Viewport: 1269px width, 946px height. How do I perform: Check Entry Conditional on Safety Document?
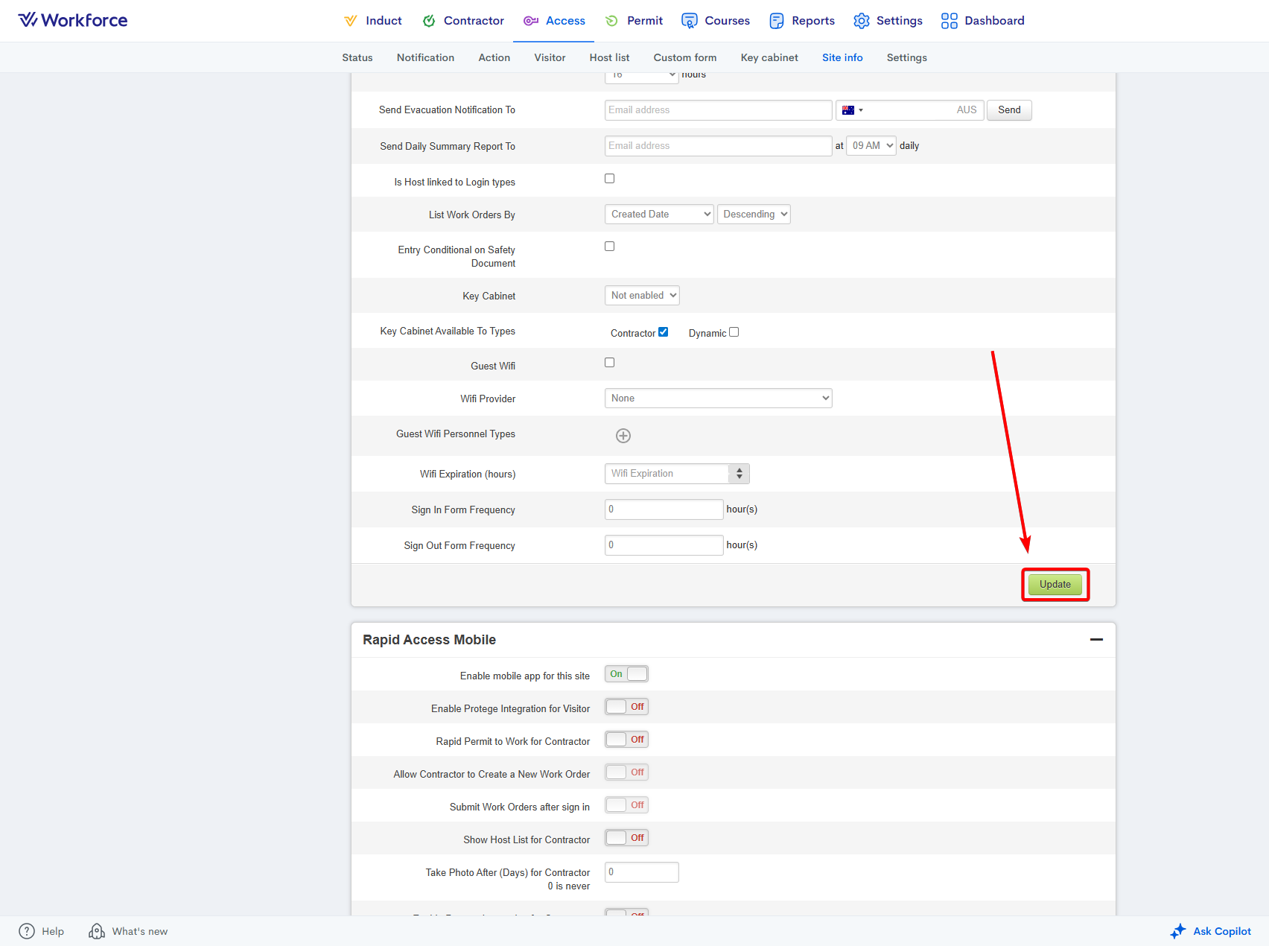[x=610, y=247]
